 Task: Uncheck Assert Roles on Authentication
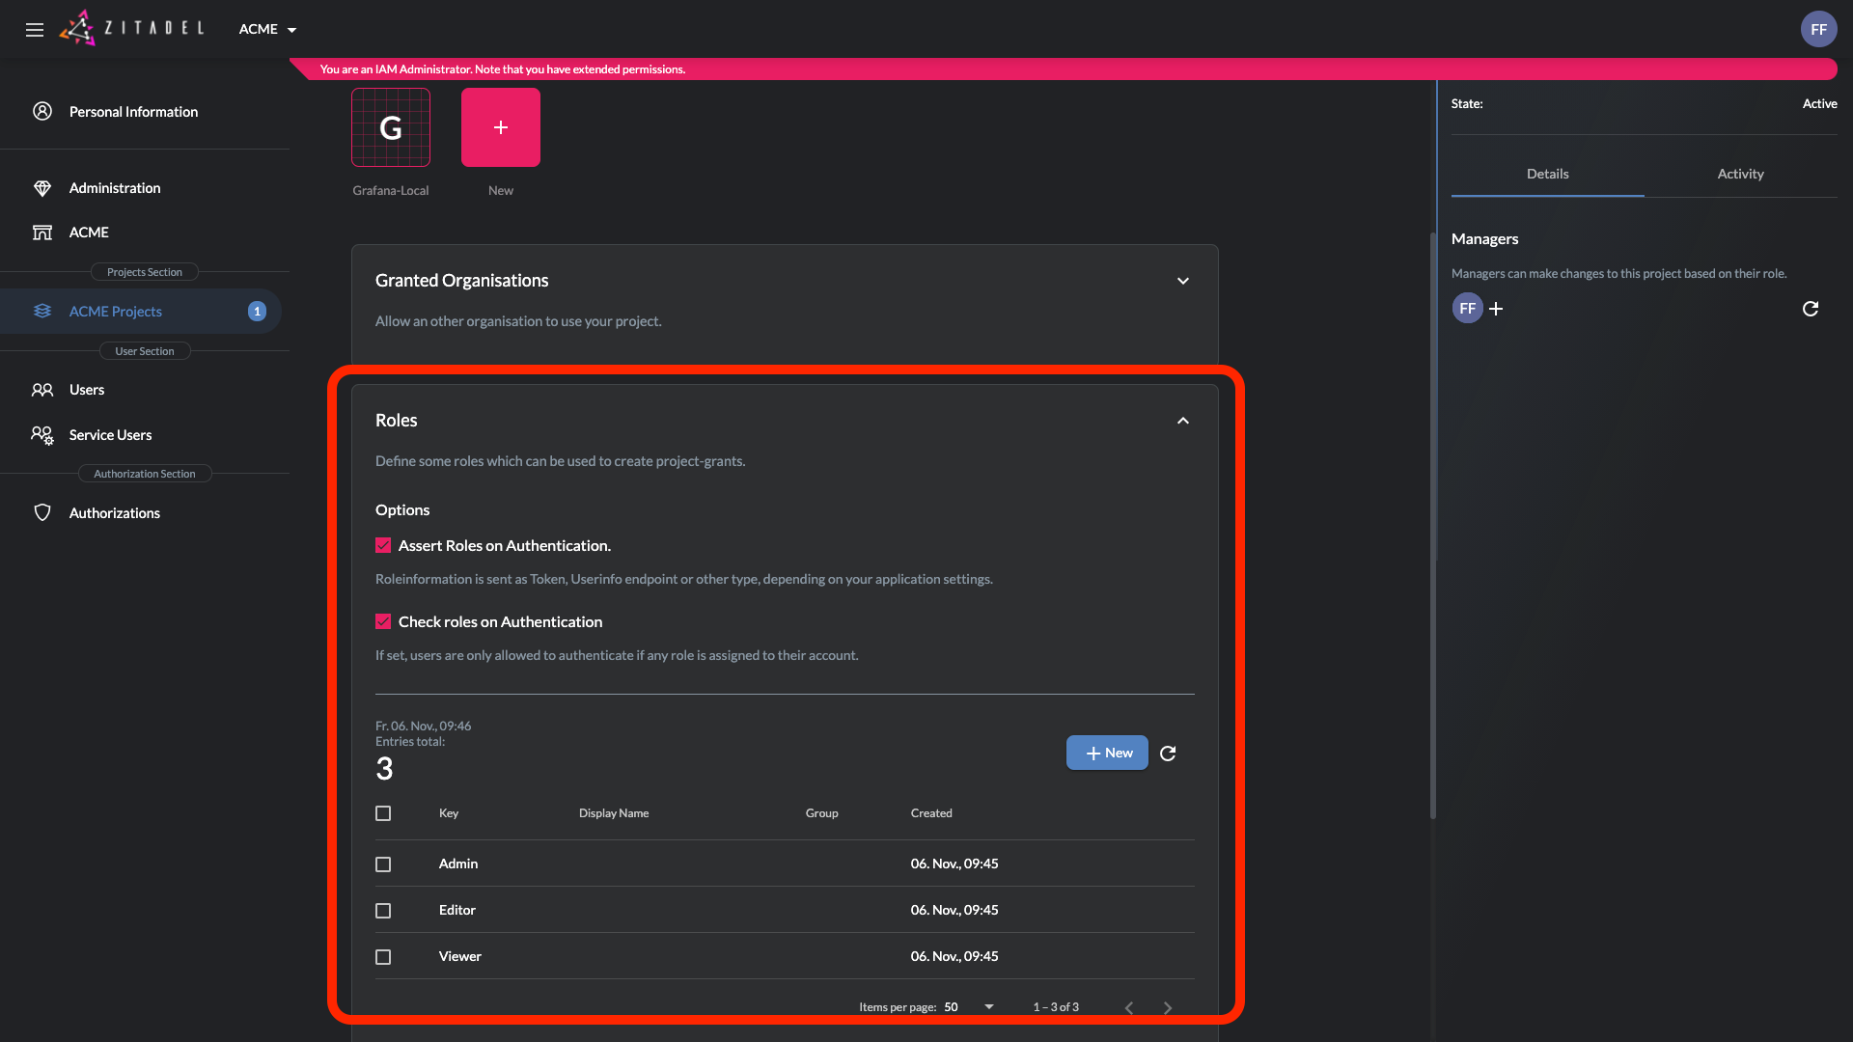click(x=383, y=546)
